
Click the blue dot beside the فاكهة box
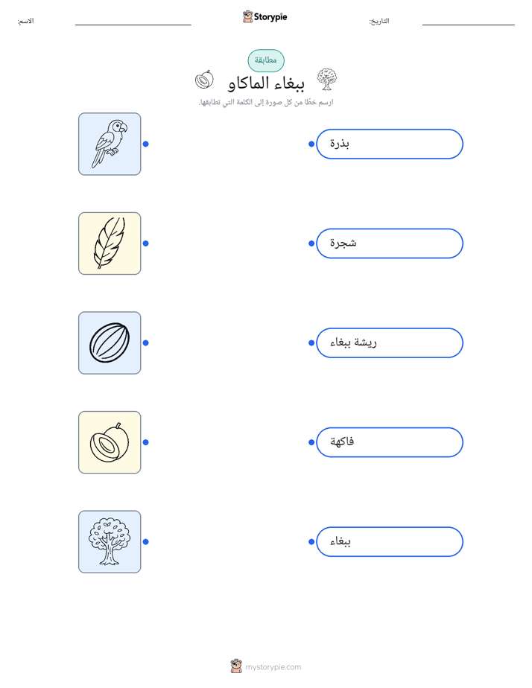[x=311, y=442]
